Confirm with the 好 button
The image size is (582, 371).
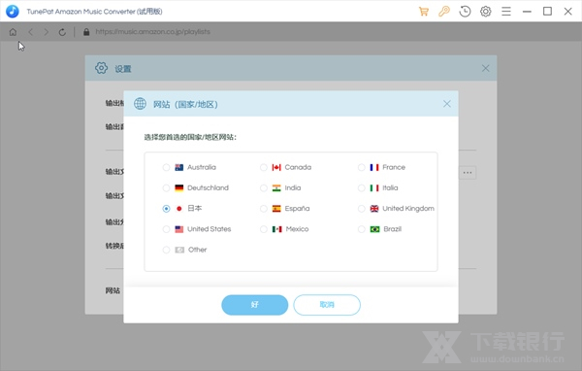pos(254,305)
